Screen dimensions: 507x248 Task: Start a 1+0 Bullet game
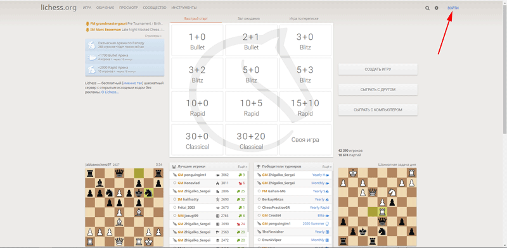pyautogui.click(x=197, y=40)
